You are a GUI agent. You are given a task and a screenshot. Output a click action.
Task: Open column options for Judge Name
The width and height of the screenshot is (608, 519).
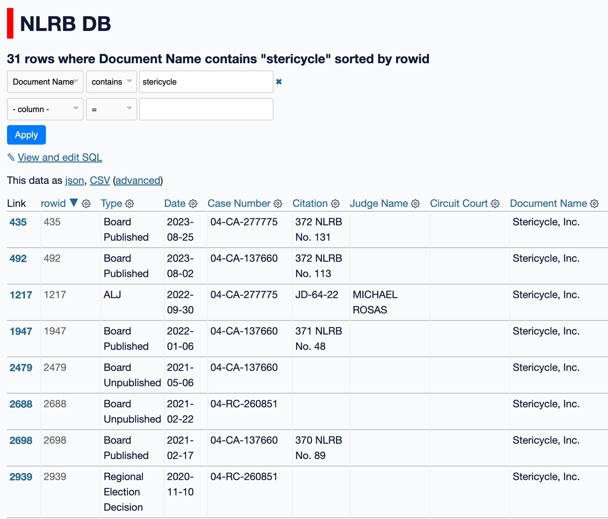click(415, 204)
